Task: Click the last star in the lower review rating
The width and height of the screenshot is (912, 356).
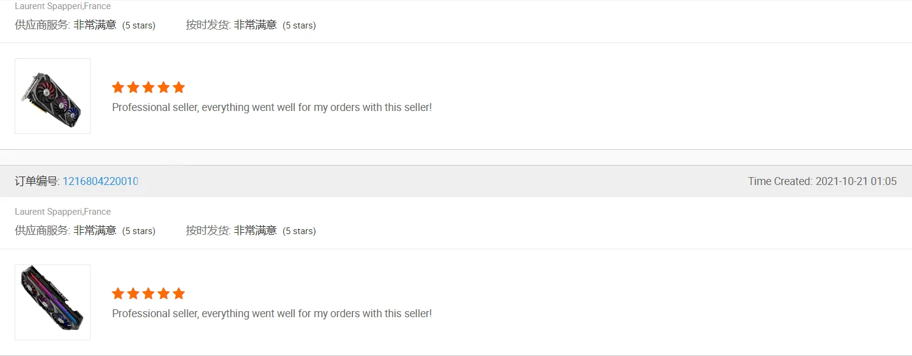Action: [179, 294]
